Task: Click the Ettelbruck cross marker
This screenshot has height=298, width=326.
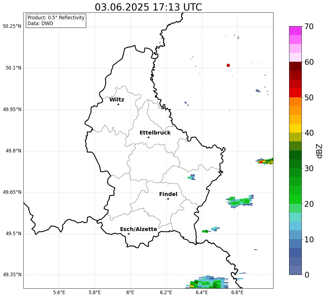Action: point(148,137)
